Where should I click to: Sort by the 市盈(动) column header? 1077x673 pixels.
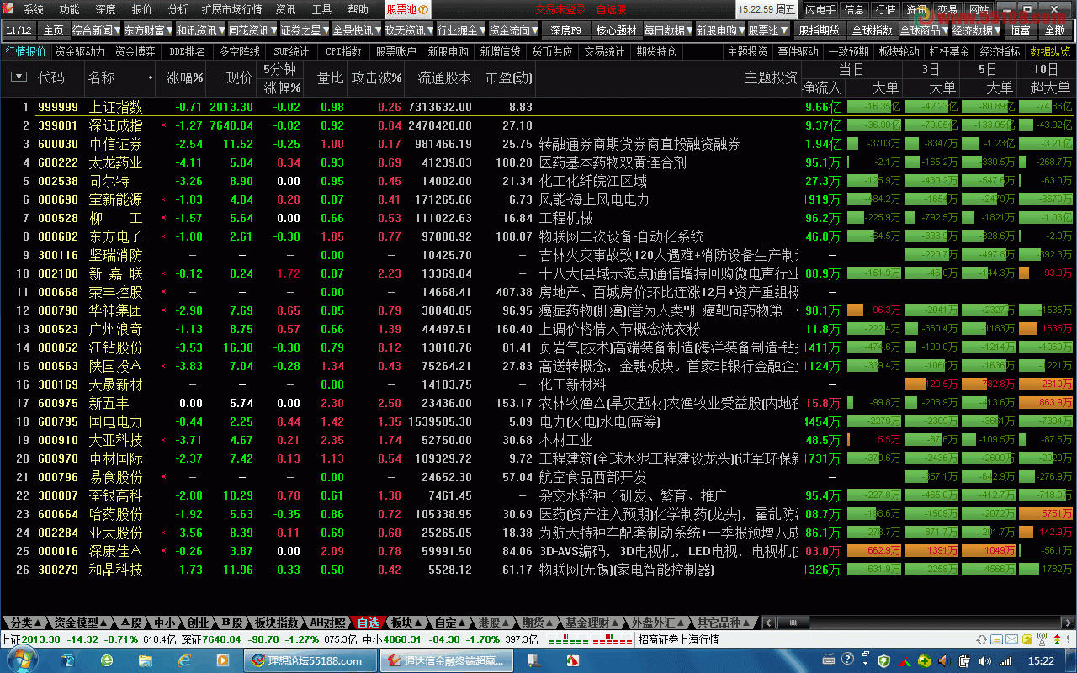pos(509,77)
